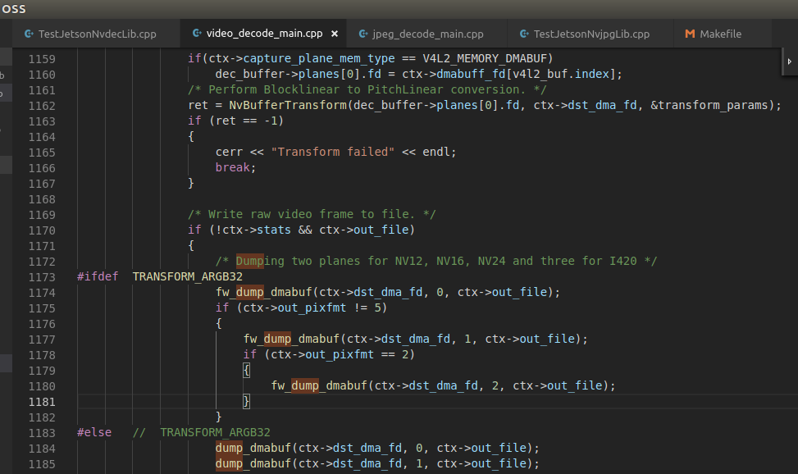The width and height of the screenshot is (798, 474).
Task: Click capture_plane_mem_type on line 1159
Action: point(318,58)
